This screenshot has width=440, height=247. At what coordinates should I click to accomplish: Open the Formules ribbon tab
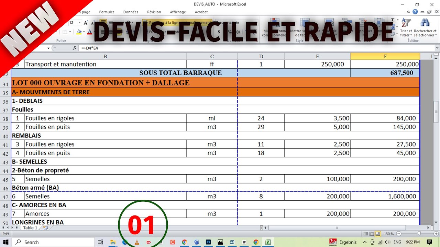(107, 12)
